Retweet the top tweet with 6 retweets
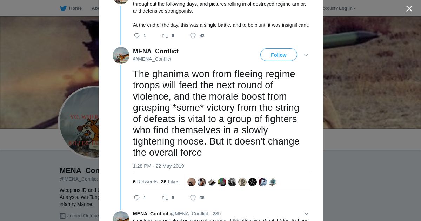The image size is (421, 221). click(x=165, y=36)
